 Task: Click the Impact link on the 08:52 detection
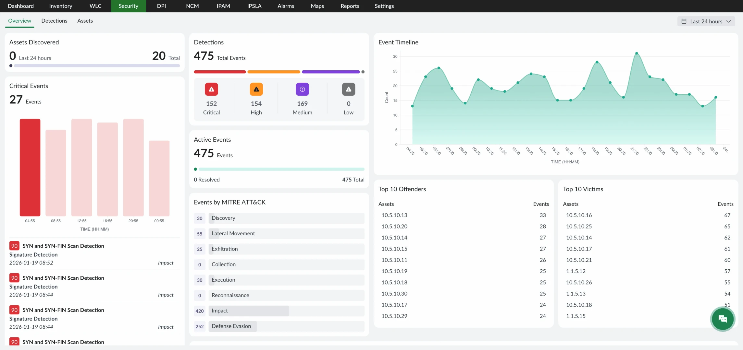tap(166, 263)
